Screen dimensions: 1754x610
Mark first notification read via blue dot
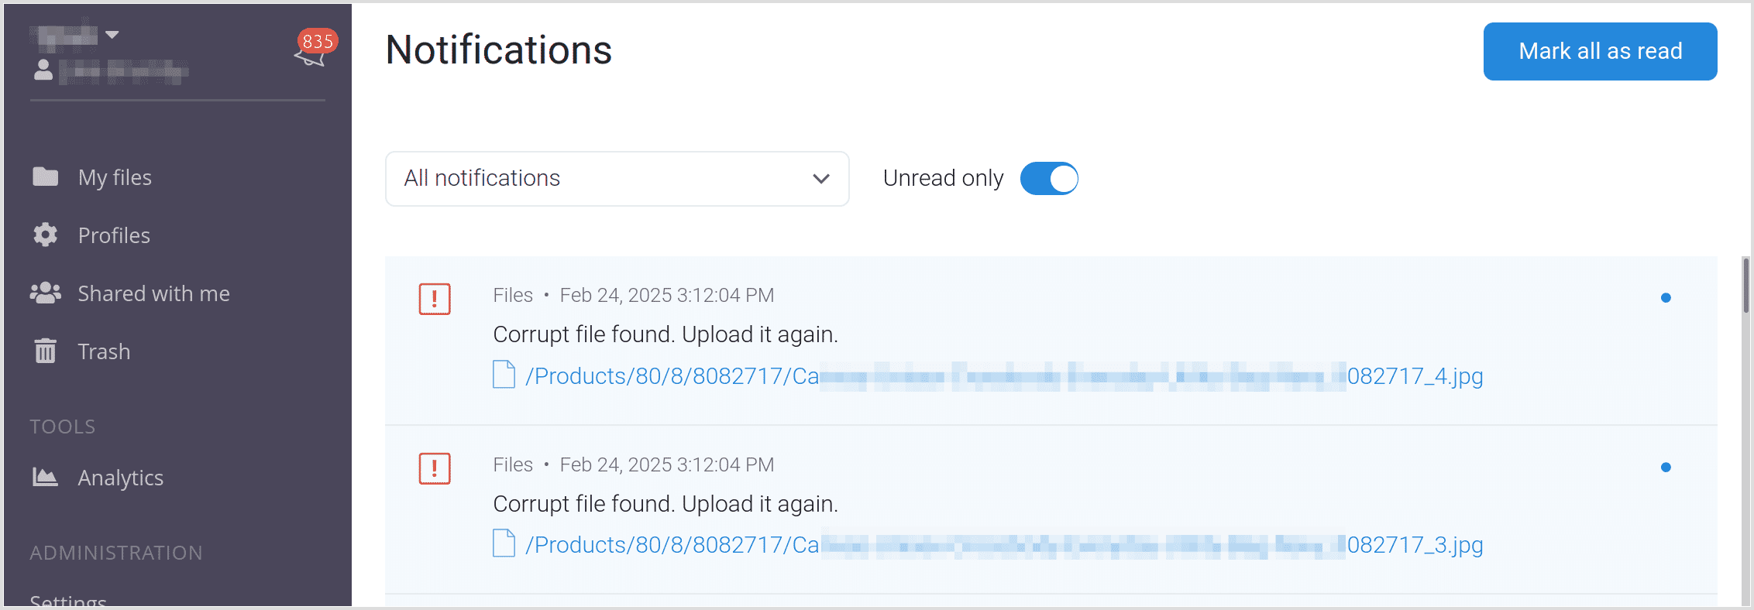(1666, 298)
